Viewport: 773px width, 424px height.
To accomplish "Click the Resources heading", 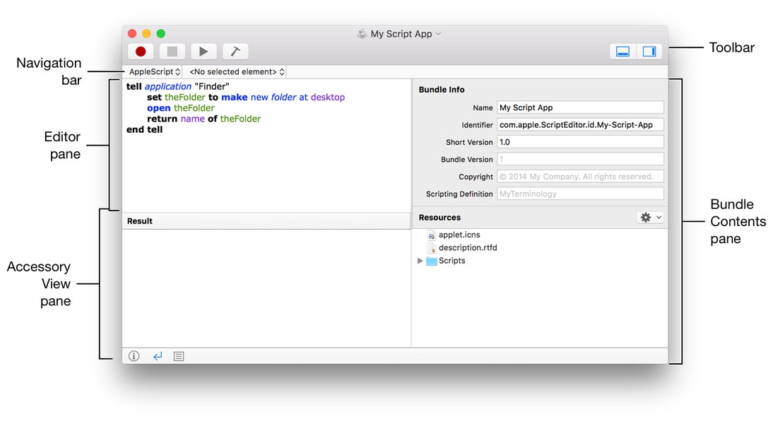I will (439, 218).
